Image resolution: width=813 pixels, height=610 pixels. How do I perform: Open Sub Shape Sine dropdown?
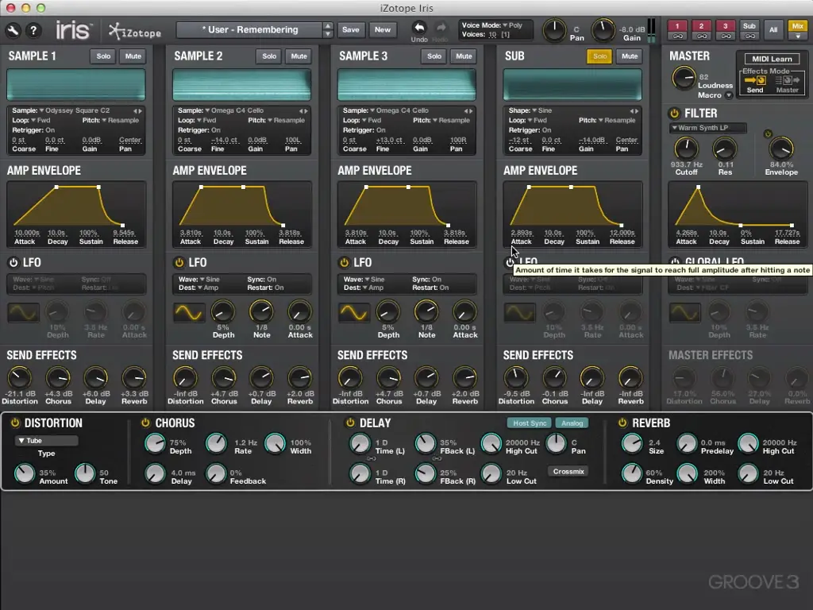tap(541, 110)
